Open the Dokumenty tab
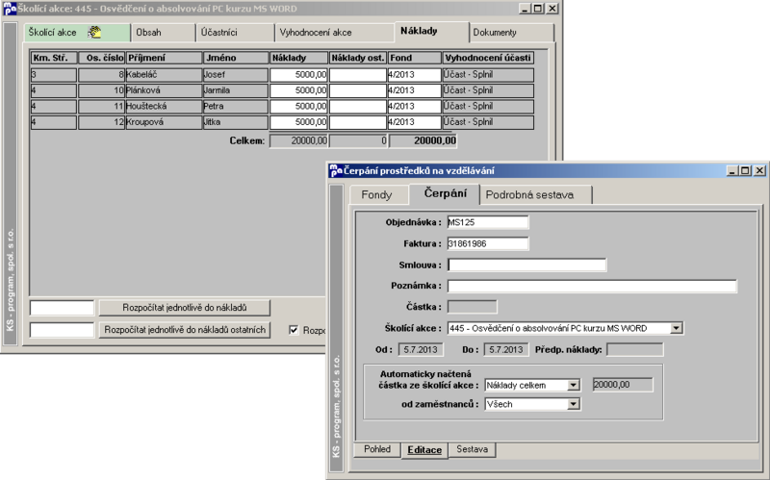 (512, 33)
